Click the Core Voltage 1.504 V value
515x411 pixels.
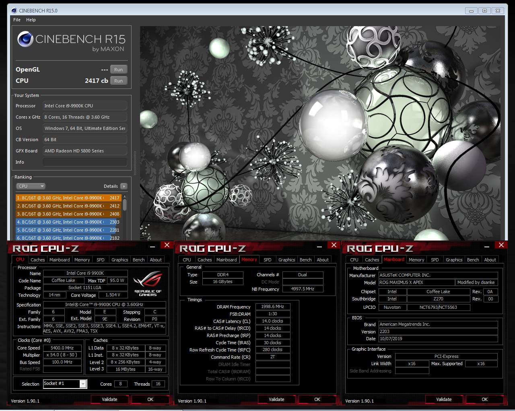(113, 295)
